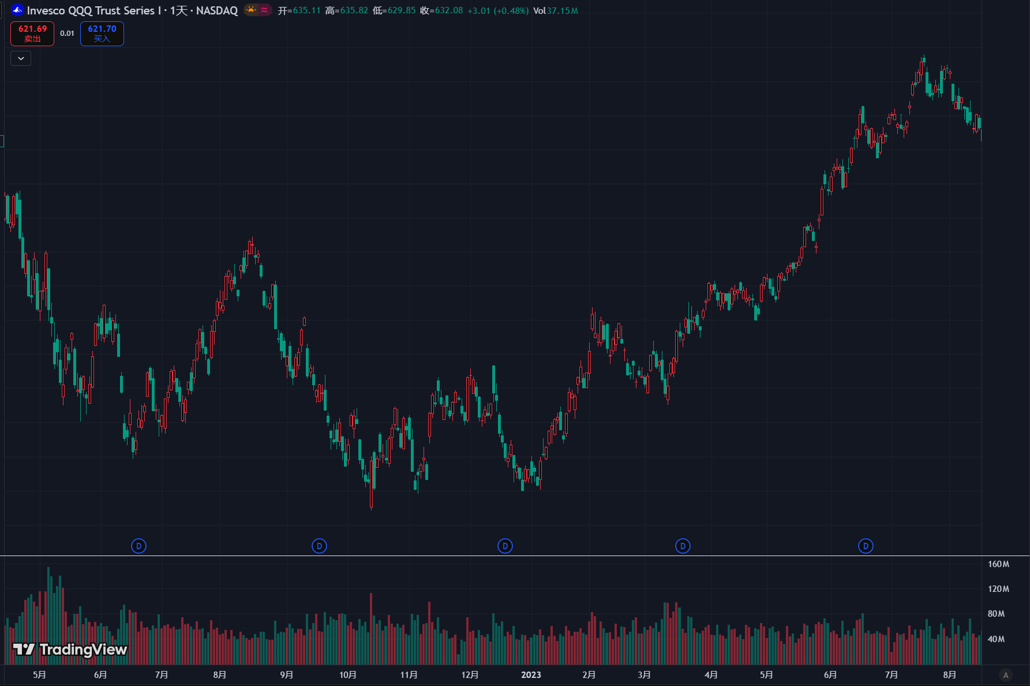Click the dividend marker near December 2022
Image resolution: width=1030 pixels, height=686 pixels.
(505, 546)
